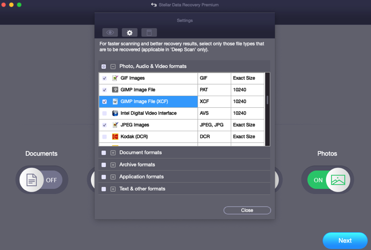
Task: Click the GIMP Image File (PAT) icon
Action: coord(115,90)
